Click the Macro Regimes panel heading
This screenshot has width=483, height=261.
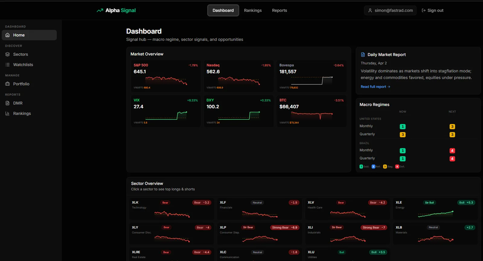(x=374, y=104)
